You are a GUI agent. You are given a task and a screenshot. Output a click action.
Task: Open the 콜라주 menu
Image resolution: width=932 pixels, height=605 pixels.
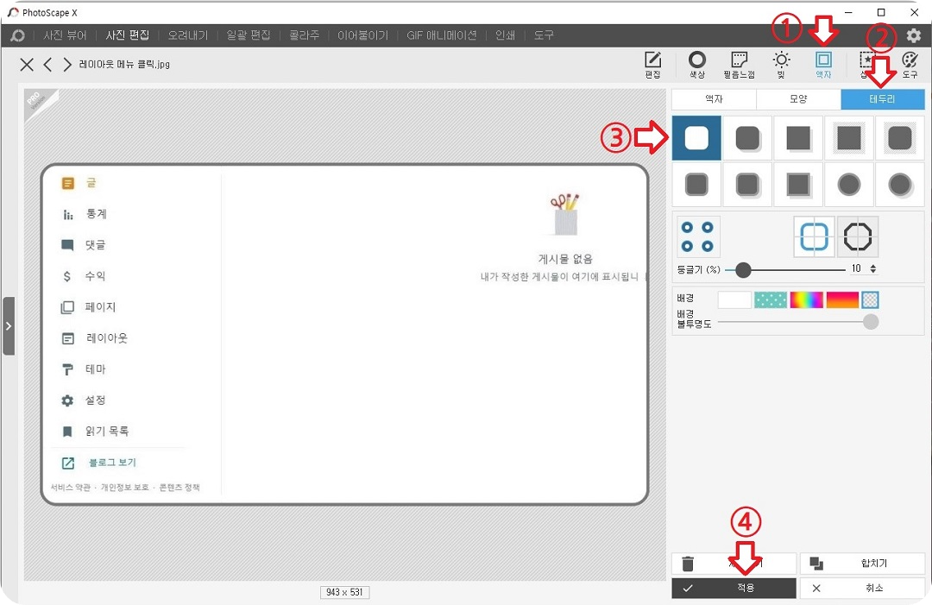[x=305, y=35]
